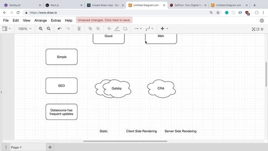
Task: Open a new browser tab
Action: [x=255, y=5]
